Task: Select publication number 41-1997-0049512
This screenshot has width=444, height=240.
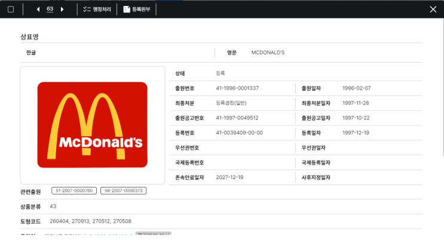Action: point(237,118)
